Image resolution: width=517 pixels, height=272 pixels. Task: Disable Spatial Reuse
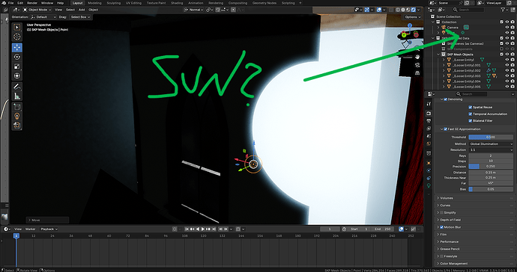471,107
